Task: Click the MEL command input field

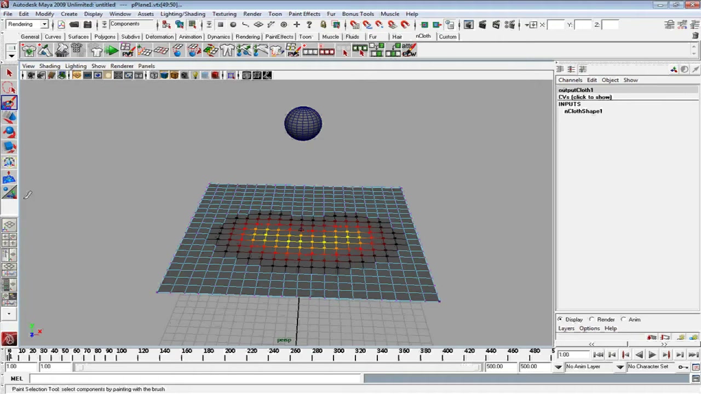Action: click(196, 378)
